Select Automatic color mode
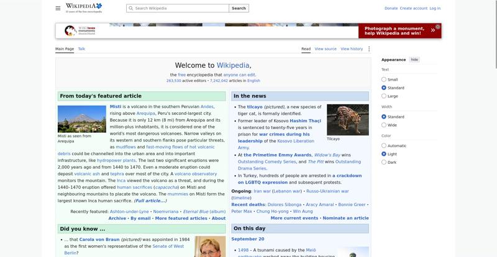 (x=384, y=146)
